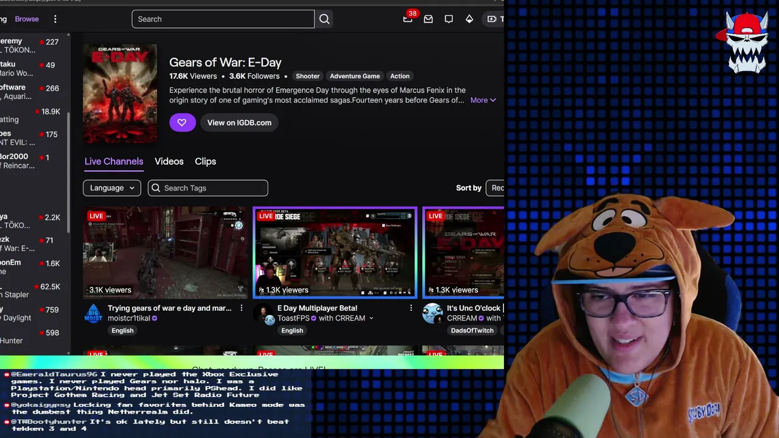Open options menu for moistcr1tikal stream
The image size is (779, 438).
[x=241, y=308]
